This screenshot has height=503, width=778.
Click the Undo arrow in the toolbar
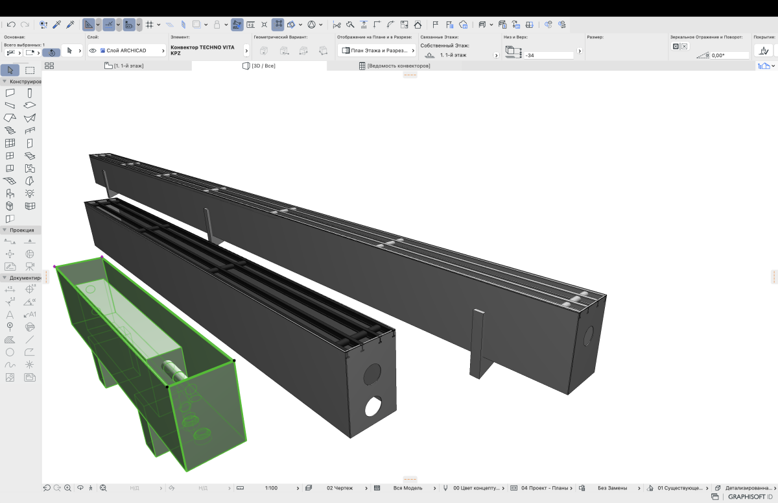click(x=11, y=25)
